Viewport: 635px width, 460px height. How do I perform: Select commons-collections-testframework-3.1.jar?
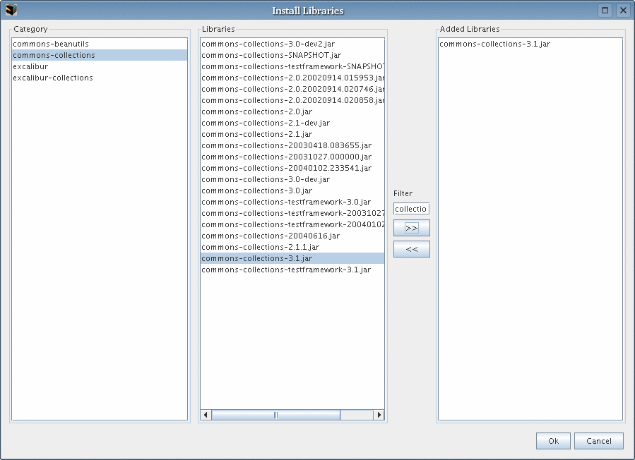click(x=292, y=270)
